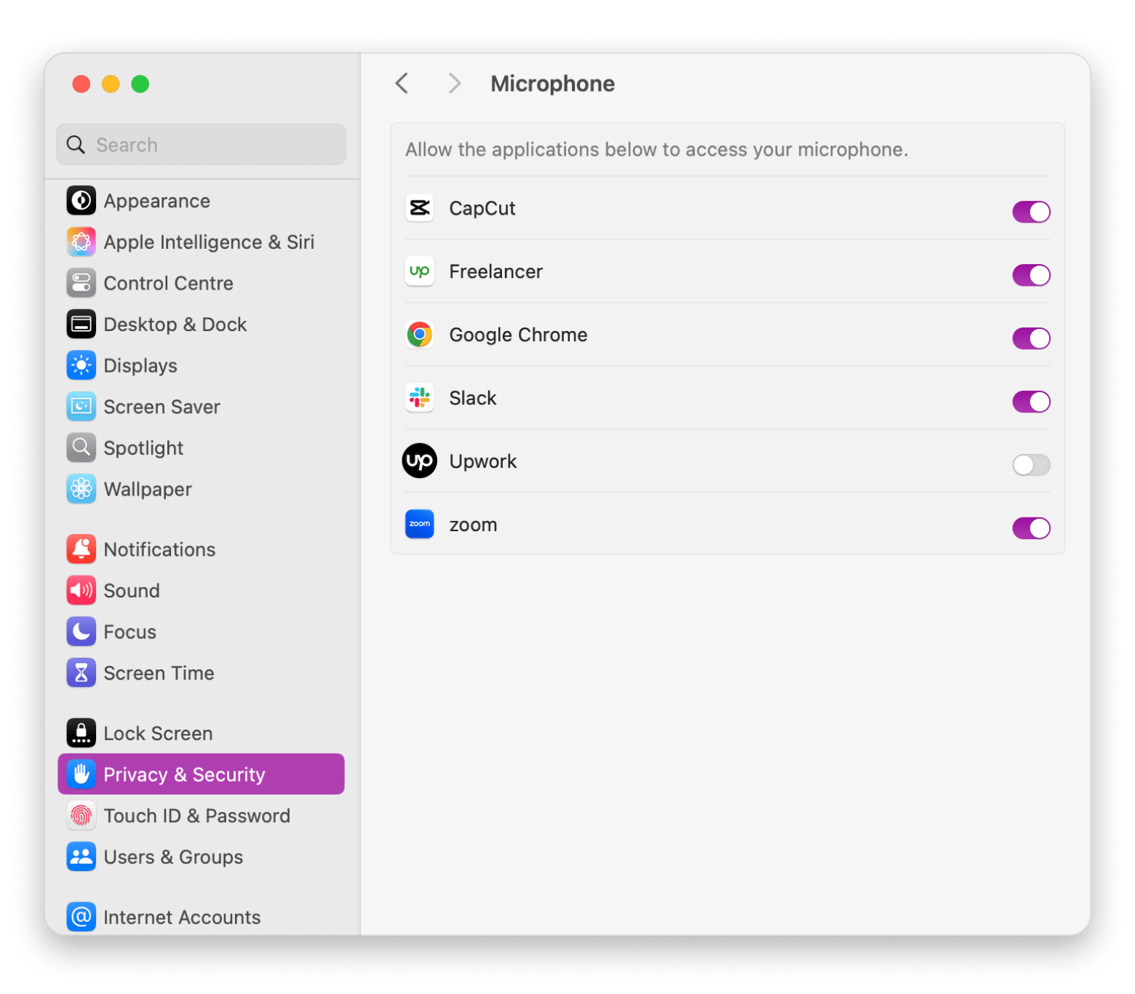Viewport: 1135px width, 994px height.
Task: Click the Slack app icon
Action: [x=420, y=398]
